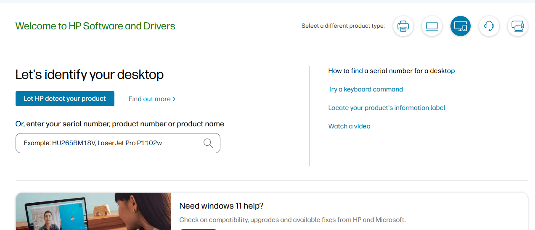Select the last product type icon, monitor and printer
The width and height of the screenshot is (535, 230).
point(518,26)
